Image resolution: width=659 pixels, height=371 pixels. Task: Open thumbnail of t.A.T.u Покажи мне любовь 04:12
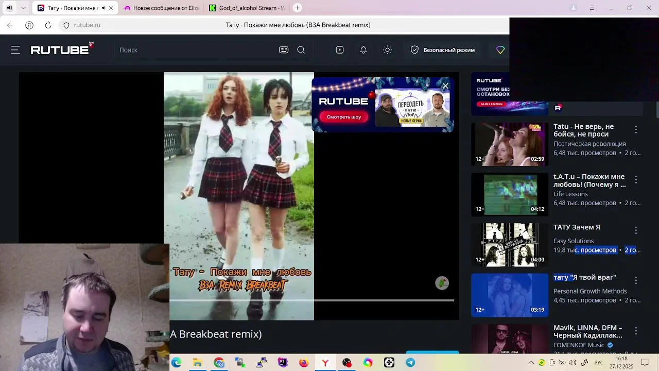(x=510, y=194)
